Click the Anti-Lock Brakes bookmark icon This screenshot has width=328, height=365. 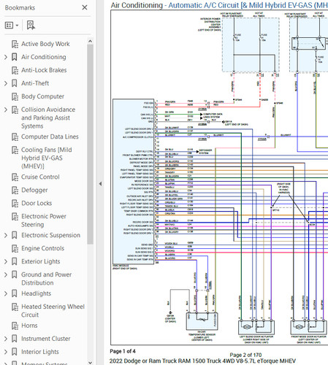(15, 70)
